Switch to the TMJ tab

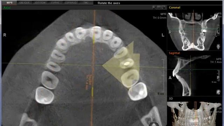(x=86, y=3)
